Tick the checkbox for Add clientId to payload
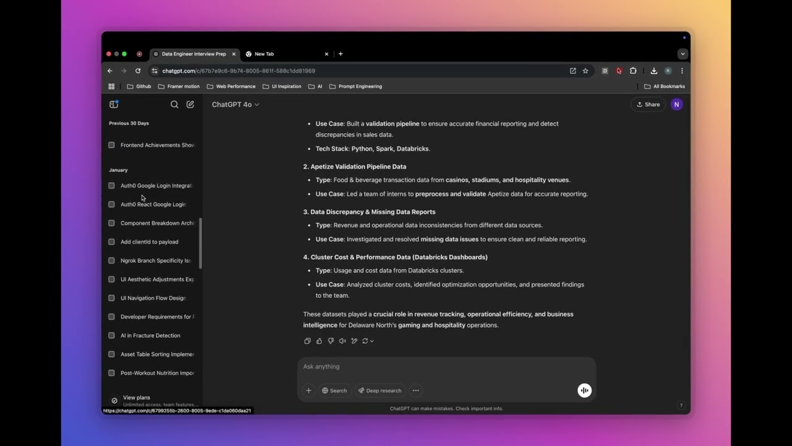 point(111,242)
